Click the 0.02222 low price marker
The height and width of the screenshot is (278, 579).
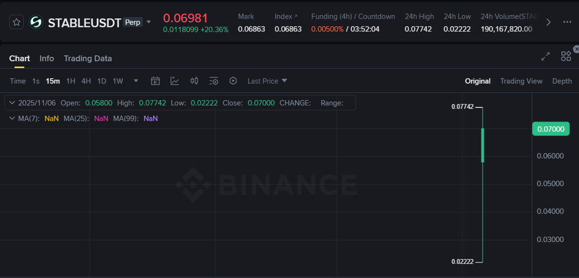(463, 262)
